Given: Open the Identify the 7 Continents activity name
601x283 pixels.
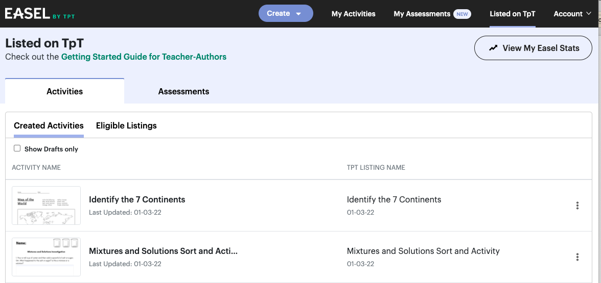Looking at the screenshot, I should 137,199.
